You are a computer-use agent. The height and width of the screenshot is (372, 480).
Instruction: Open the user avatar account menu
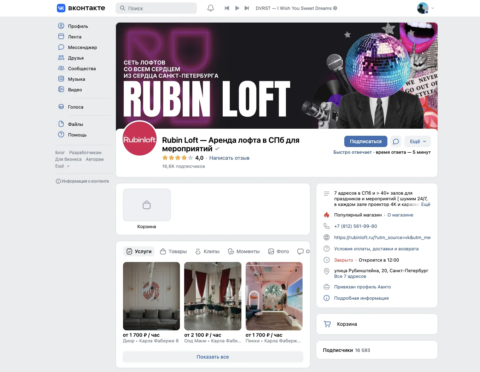(426, 8)
